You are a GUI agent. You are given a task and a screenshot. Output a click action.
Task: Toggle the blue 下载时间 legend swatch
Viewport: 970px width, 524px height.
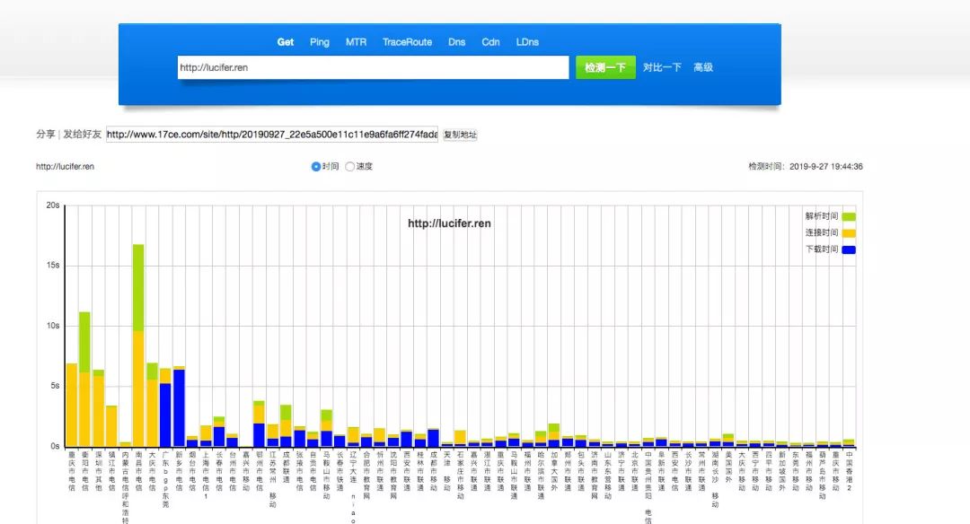coord(849,249)
